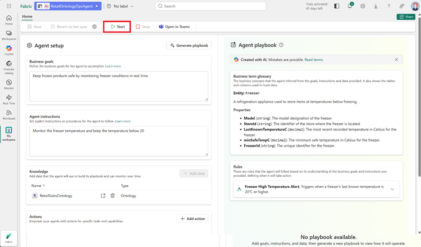Click the Trials activated 43 days left text
The image size is (421, 247).
point(317,6)
